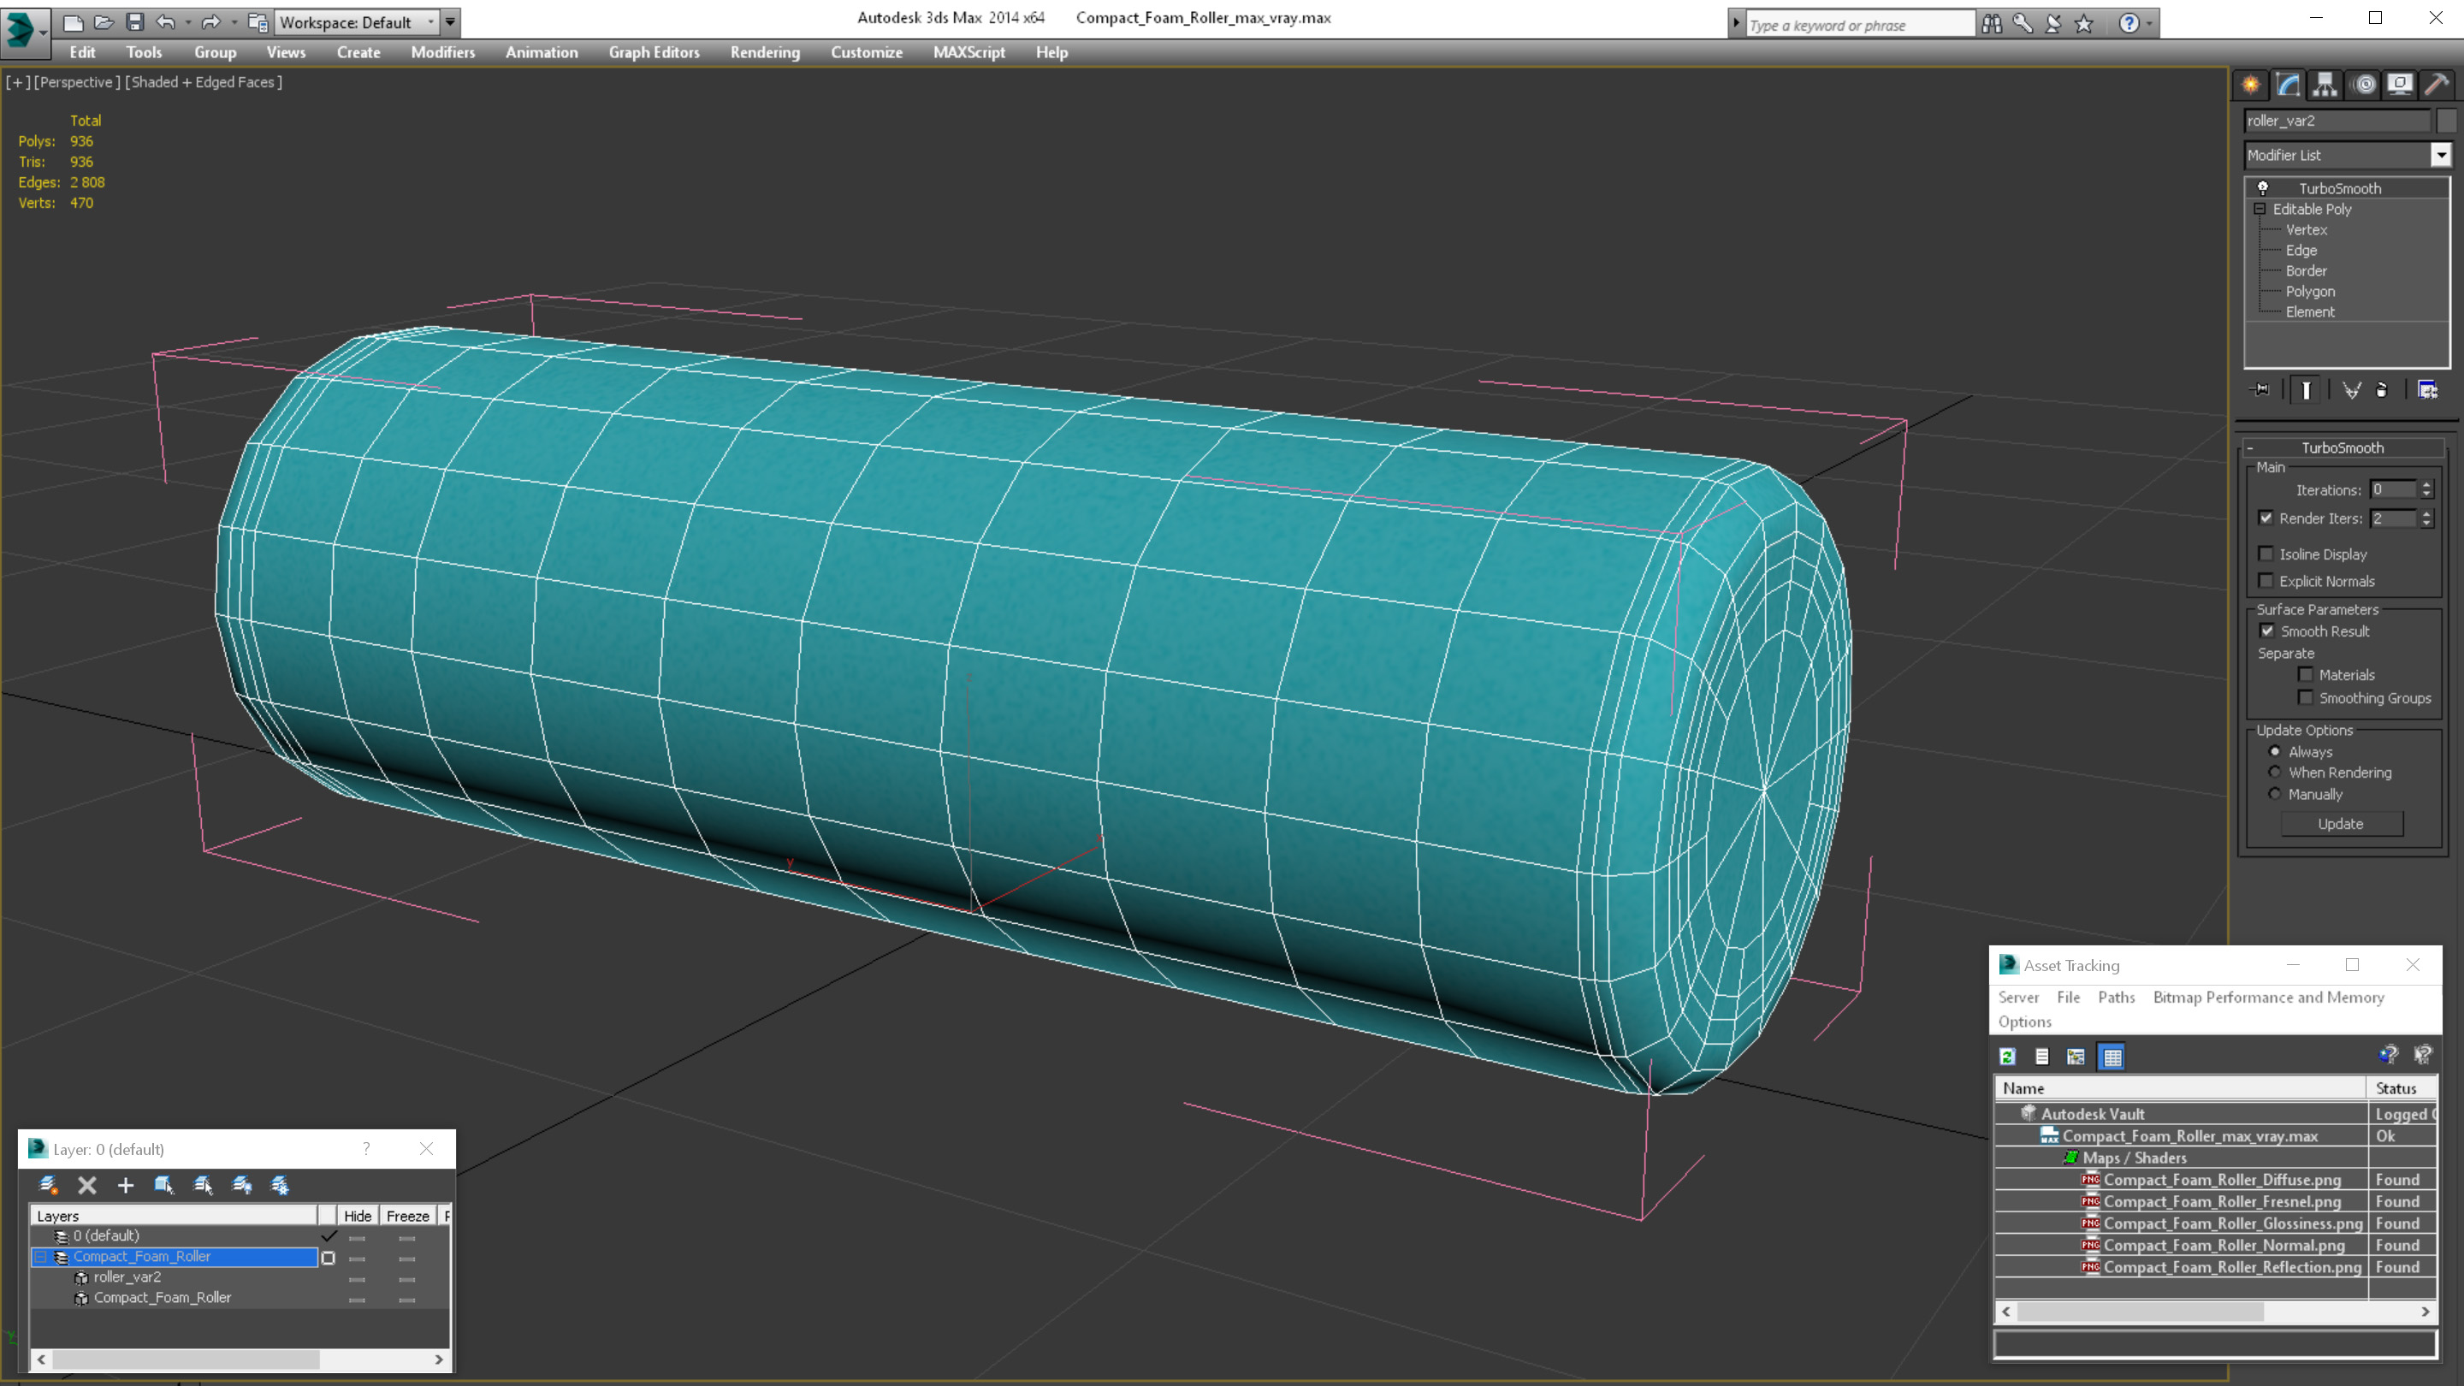Viewport: 2464px width, 1386px height.
Task: Switch to the Hierarchy panel tab
Action: click(x=2325, y=86)
